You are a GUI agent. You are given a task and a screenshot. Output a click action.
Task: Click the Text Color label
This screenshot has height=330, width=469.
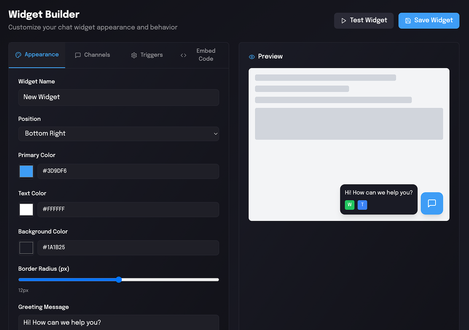tap(32, 193)
